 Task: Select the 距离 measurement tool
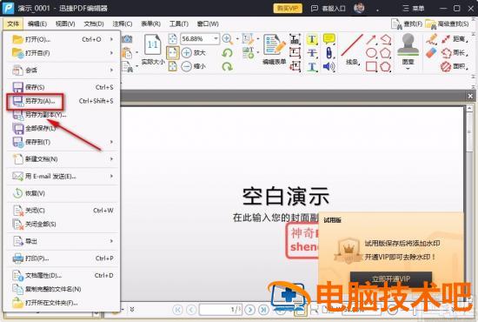455,39
